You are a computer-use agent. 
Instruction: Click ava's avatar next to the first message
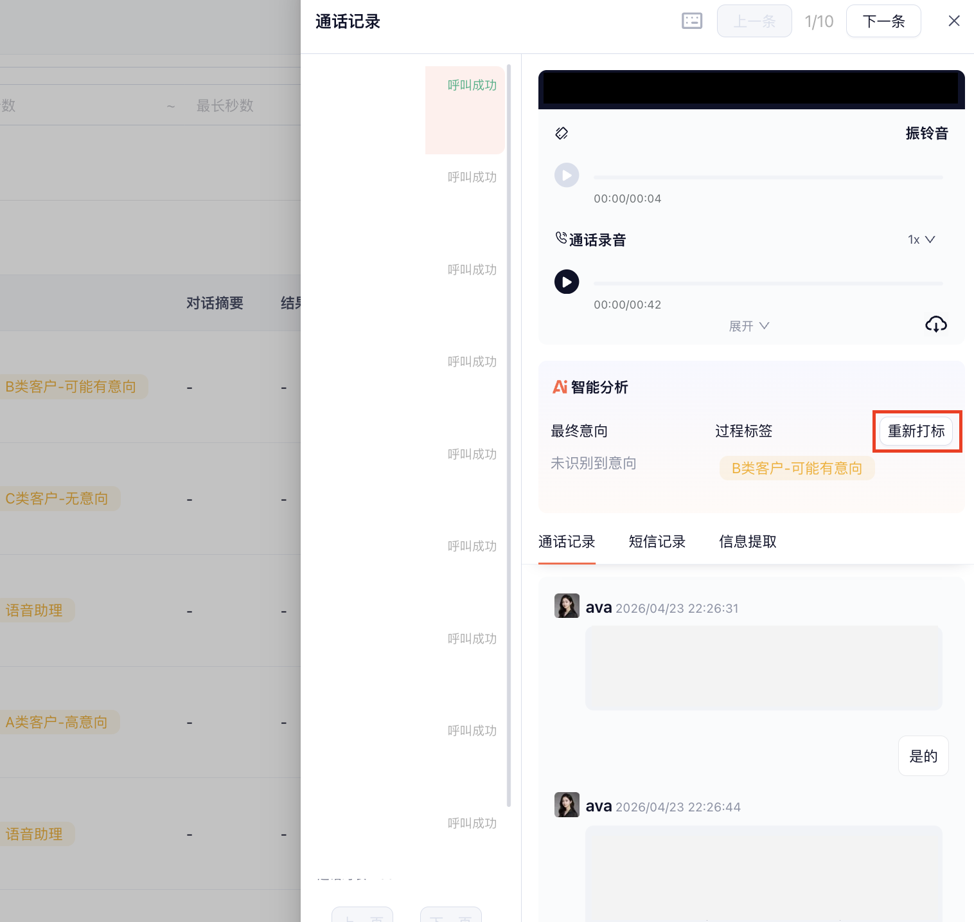566,605
